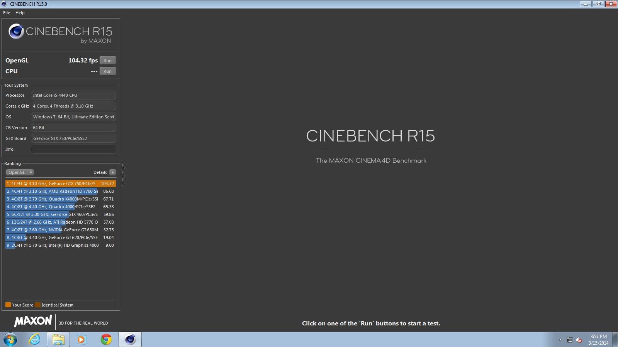Screen dimensions: 618x347
Task: Run the OpenGL benchmark test
Action: tap(108, 61)
